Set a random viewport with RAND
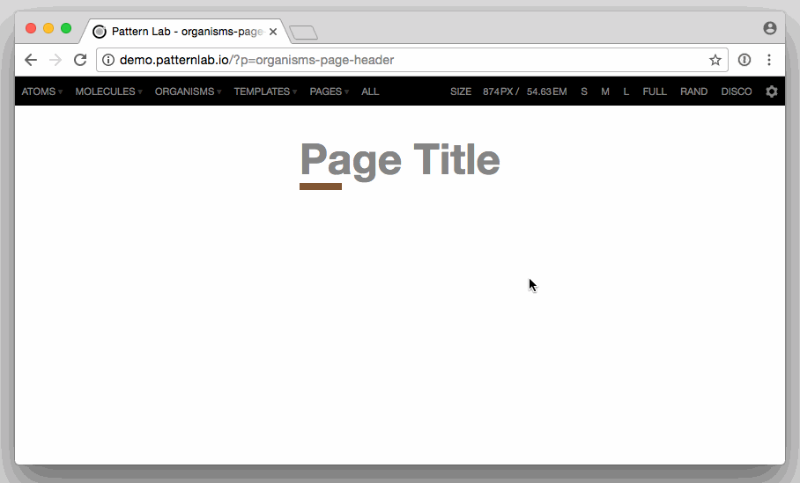This screenshot has width=800, height=483. tap(694, 91)
